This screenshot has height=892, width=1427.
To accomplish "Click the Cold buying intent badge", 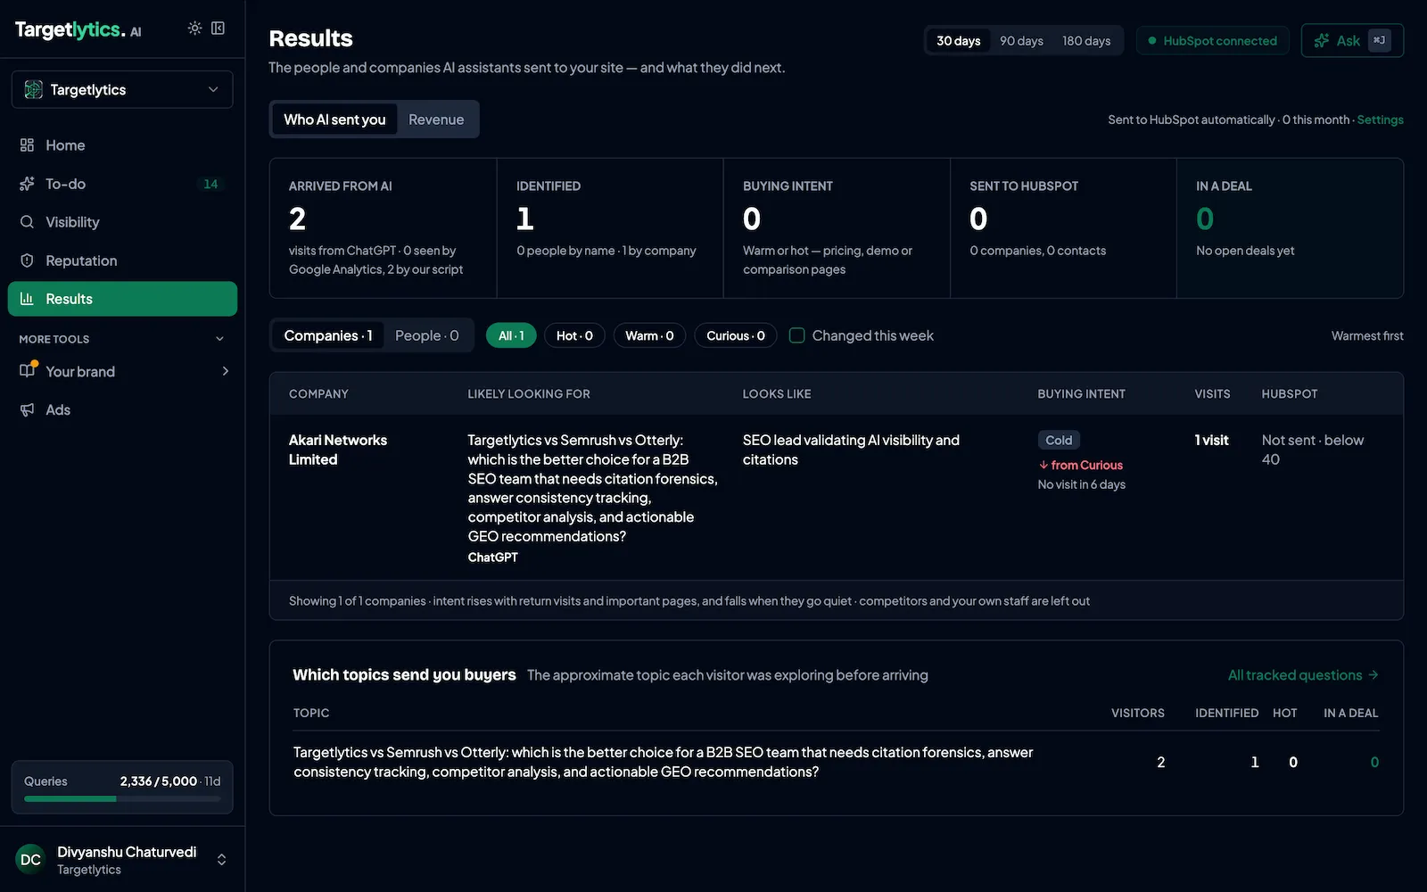I will [x=1059, y=440].
